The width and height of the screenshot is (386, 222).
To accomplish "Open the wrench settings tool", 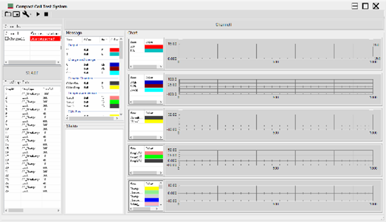I will (x=26, y=14).
